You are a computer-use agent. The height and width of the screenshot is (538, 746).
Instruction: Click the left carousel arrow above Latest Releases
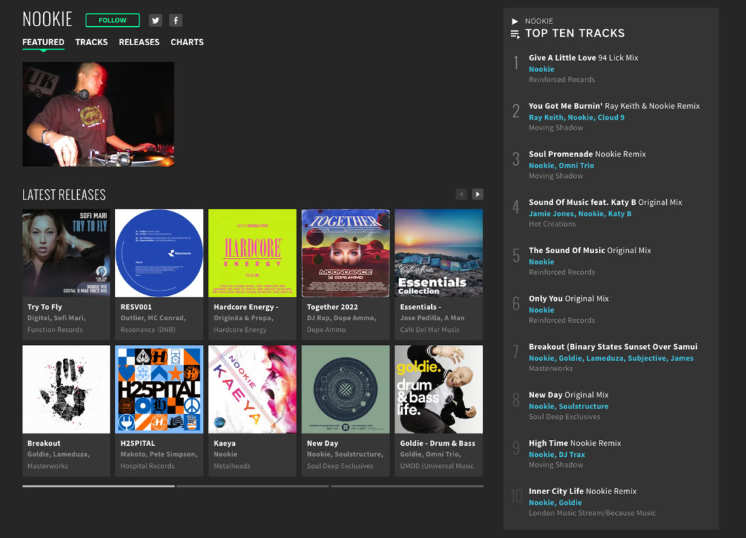[462, 194]
